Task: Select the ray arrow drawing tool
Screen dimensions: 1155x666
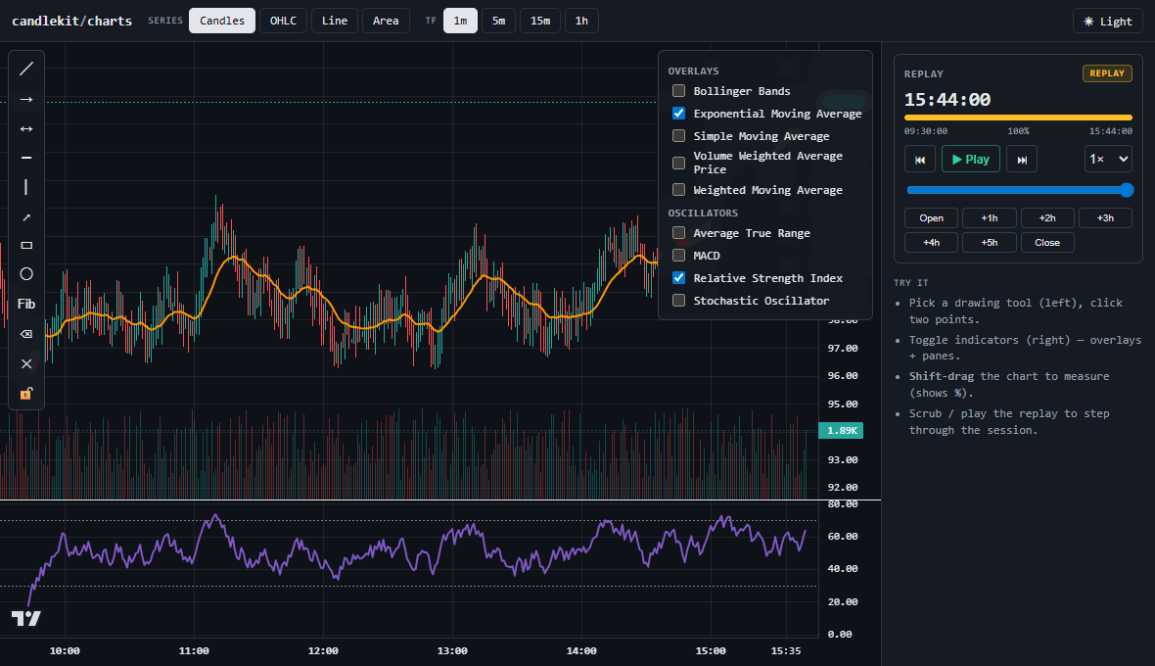Action: point(26,99)
